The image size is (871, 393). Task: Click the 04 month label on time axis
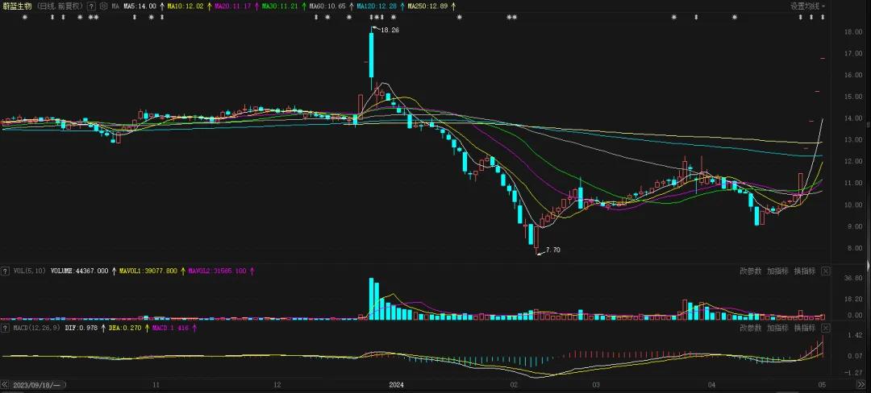click(712, 385)
